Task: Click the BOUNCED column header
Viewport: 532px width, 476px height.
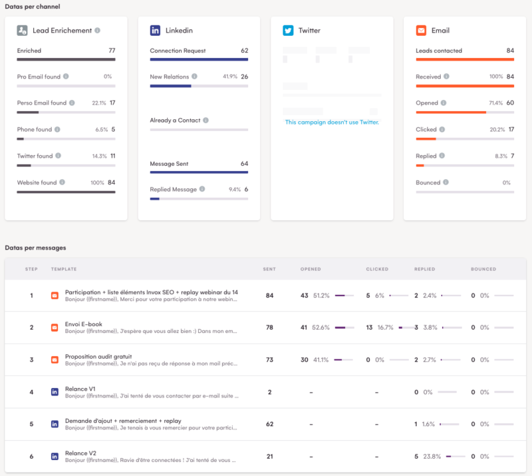Action: 483,269
